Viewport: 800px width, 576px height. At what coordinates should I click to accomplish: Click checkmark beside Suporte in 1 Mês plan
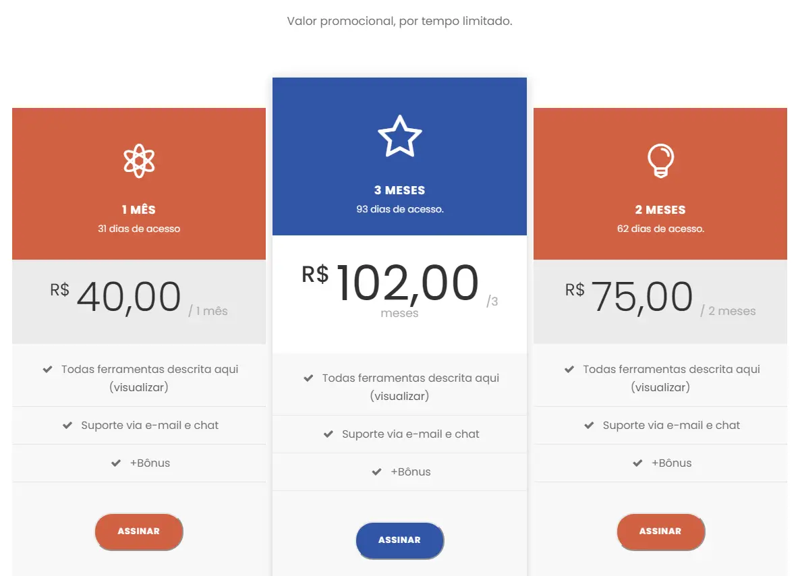67,425
